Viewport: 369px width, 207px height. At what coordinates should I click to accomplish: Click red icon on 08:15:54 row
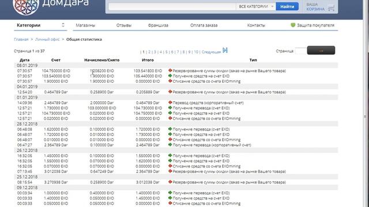(x=170, y=182)
